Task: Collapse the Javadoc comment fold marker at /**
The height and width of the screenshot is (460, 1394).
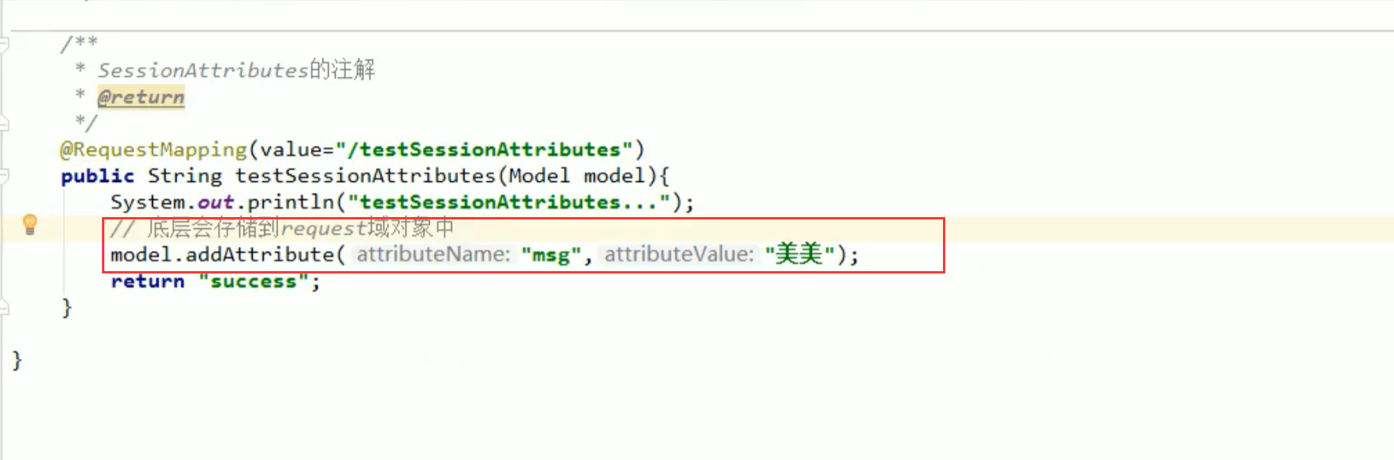Action: [x=4, y=44]
